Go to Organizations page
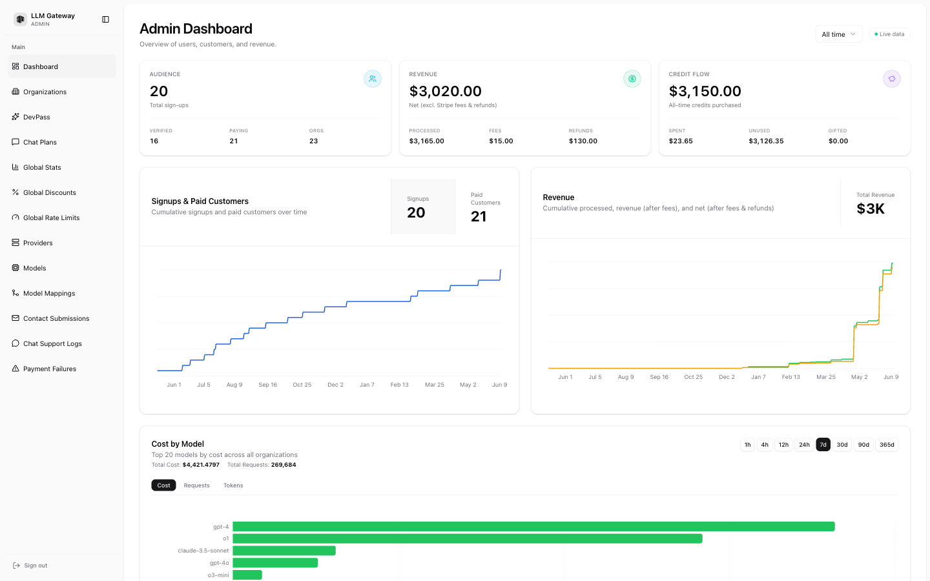Screen dimensions: 930x581 pos(62,92)
